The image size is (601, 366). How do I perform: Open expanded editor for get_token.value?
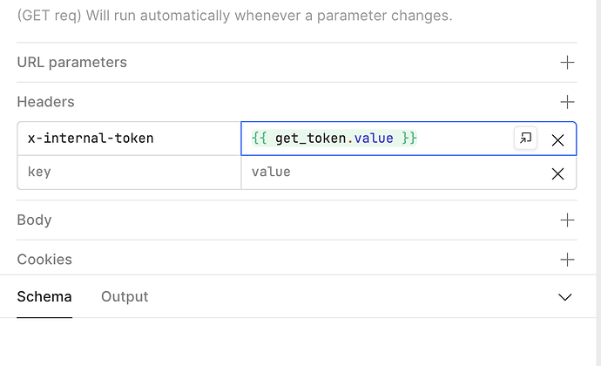525,139
